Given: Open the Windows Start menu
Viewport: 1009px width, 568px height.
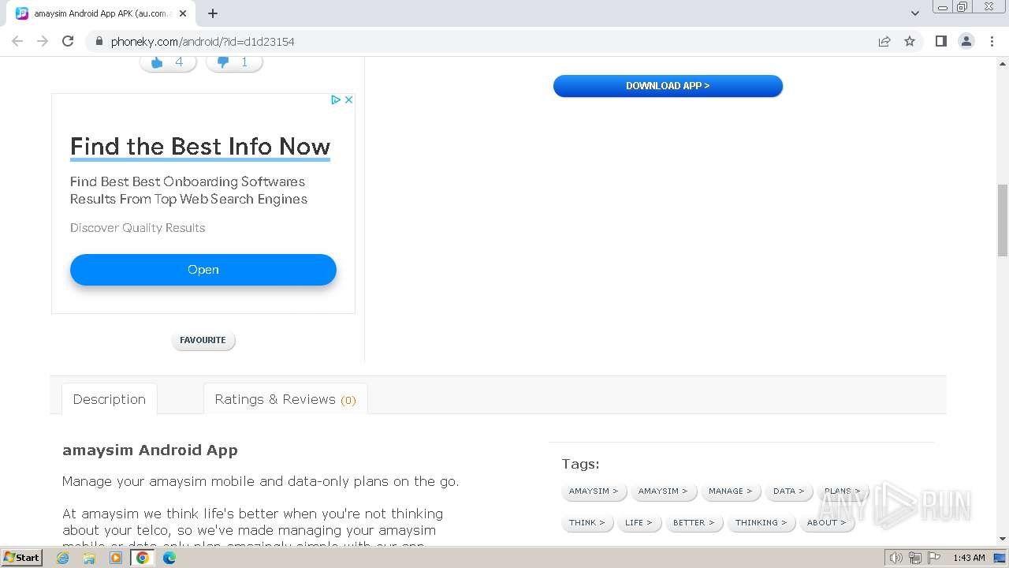Looking at the screenshot, I should pos(22,558).
